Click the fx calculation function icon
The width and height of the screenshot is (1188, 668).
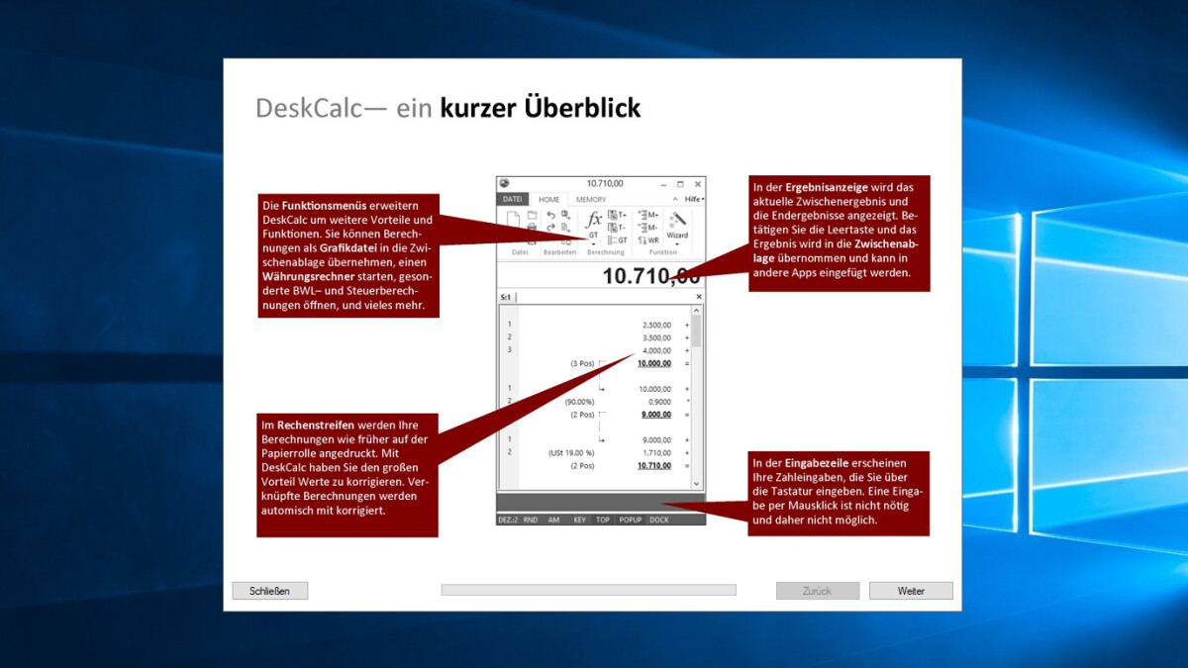[593, 220]
